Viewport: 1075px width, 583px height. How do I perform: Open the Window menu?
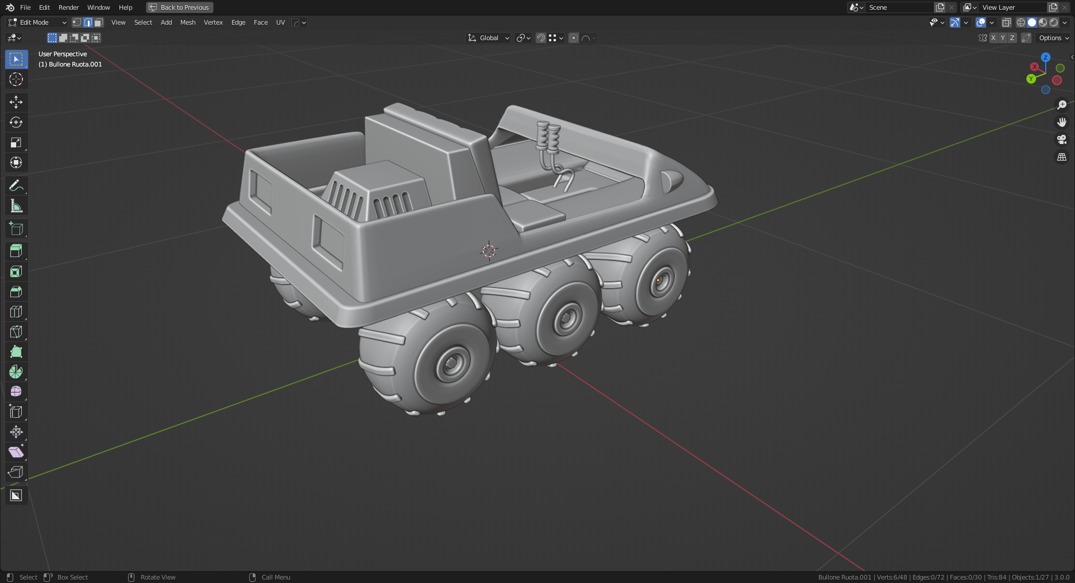98,7
